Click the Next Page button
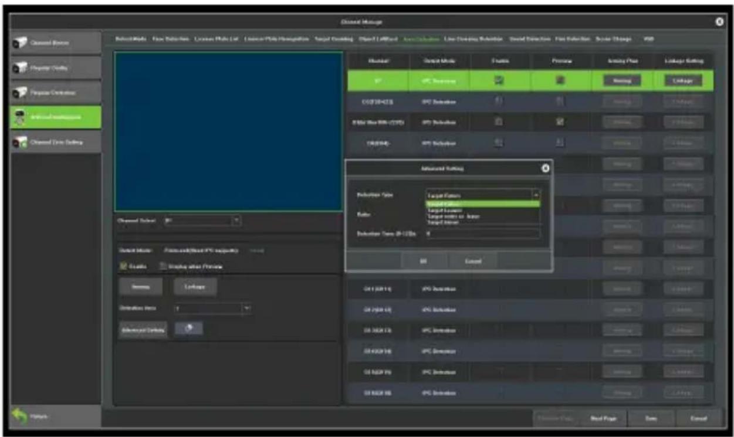This screenshot has height=437, width=734. click(601, 418)
